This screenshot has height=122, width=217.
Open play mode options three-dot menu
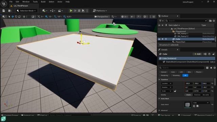pyautogui.click(x=87, y=11)
